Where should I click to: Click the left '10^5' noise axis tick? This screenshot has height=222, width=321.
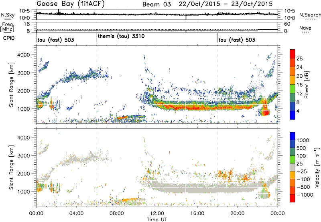tap(24, 11)
